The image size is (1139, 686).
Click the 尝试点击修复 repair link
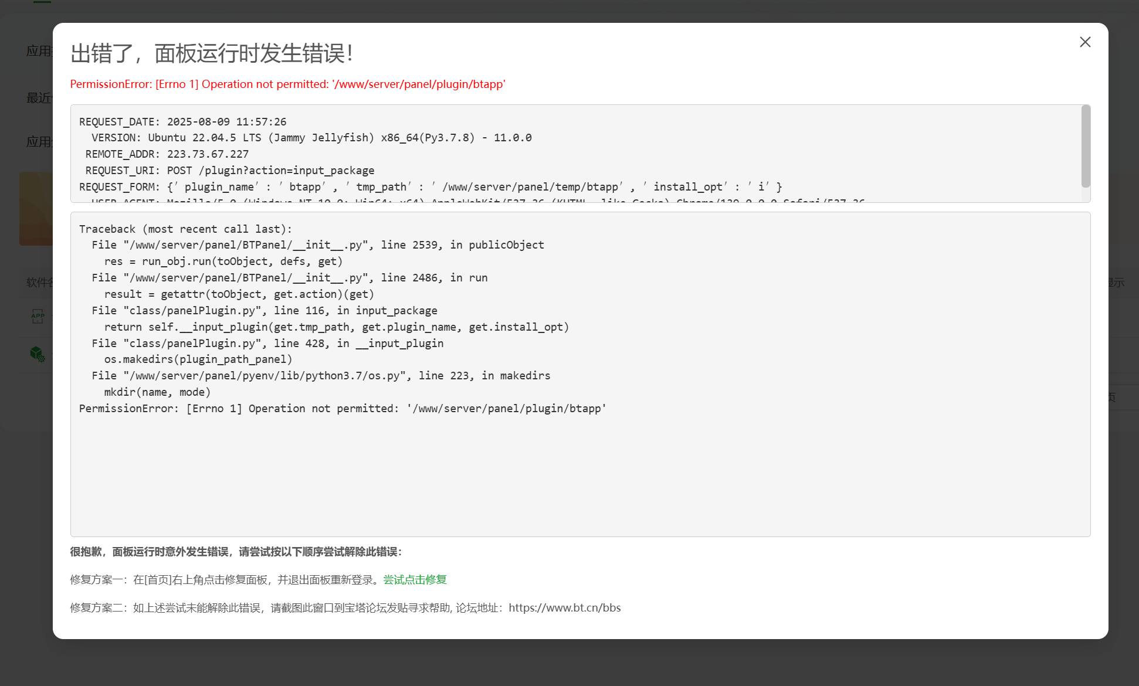(415, 580)
